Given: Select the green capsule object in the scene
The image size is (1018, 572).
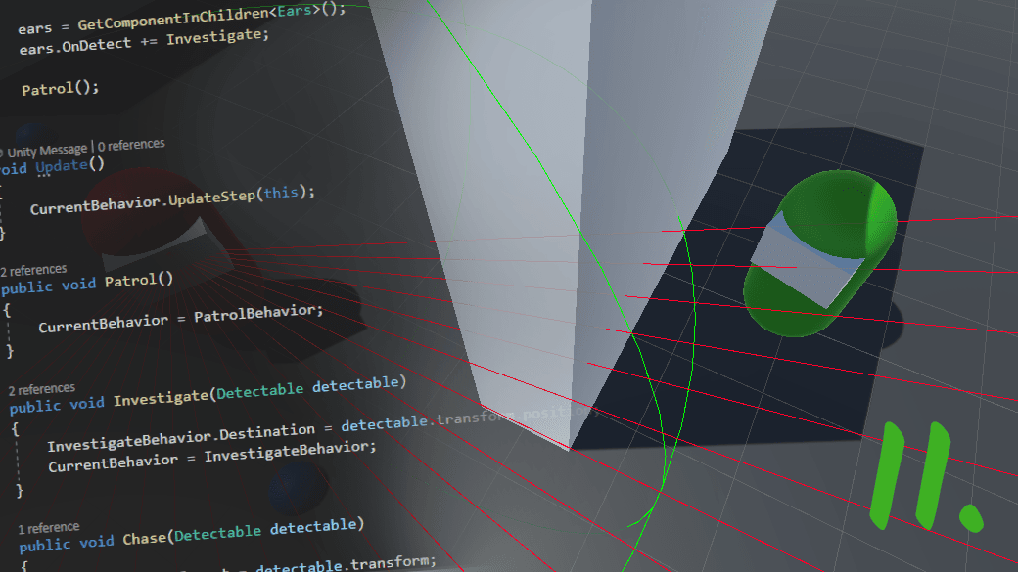Looking at the screenshot, I should 819,253.
